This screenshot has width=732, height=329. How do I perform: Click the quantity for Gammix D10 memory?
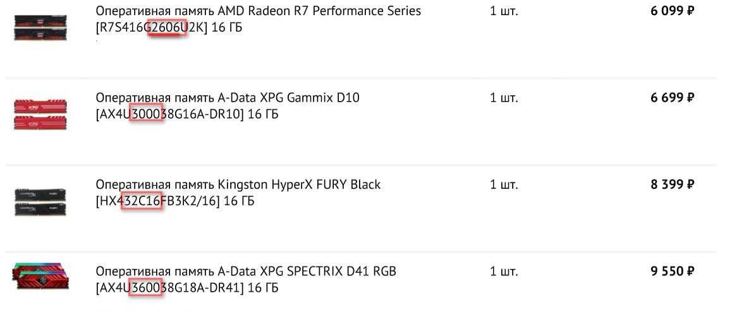point(504,98)
